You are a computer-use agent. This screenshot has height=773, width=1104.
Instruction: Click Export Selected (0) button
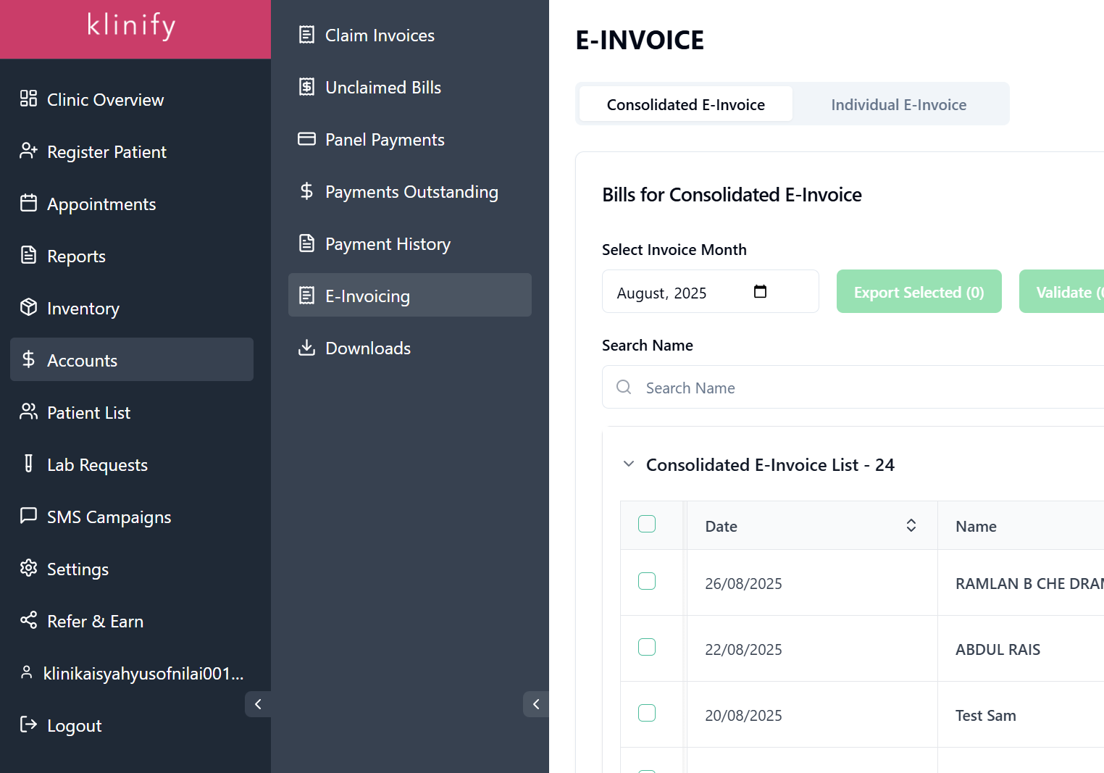[x=919, y=291]
